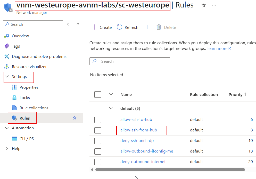Favorite the page with the title star icon

click(204, 5)
